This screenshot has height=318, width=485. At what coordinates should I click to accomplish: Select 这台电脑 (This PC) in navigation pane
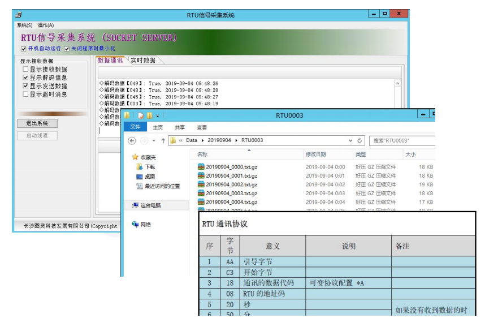pos(150,205)
